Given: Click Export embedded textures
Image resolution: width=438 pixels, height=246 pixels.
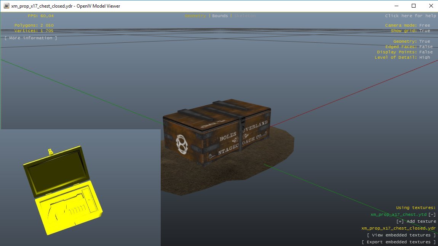Looking at the screenshot, I should click(398, 242).
